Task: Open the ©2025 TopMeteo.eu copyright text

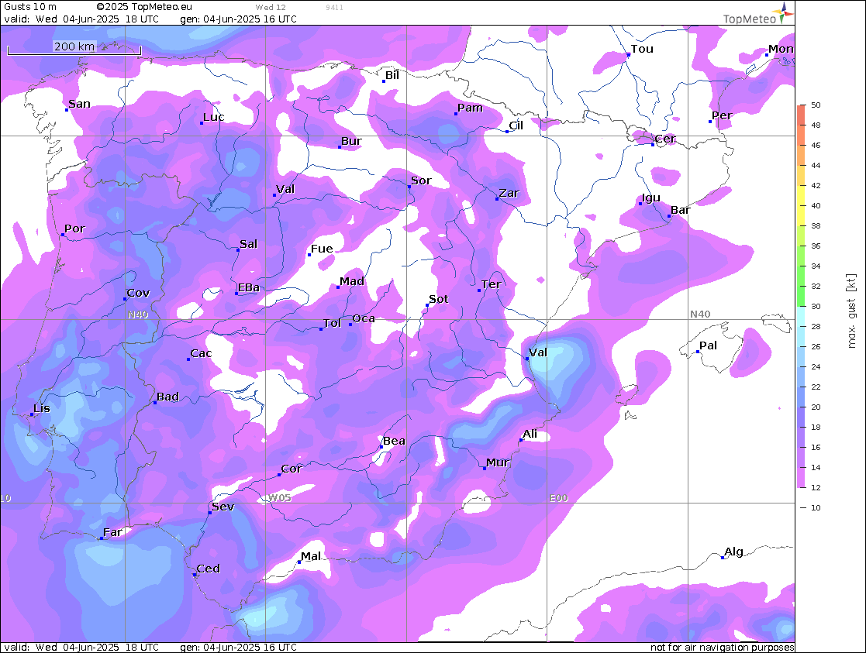Action: [144, 7]
